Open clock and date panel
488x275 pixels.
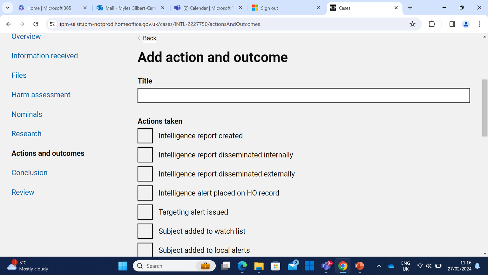coord(460,266)
